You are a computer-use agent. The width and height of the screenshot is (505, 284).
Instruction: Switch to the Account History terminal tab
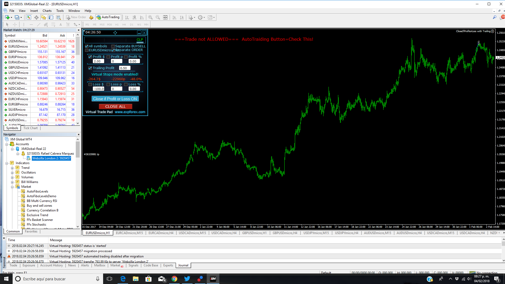tap(52, 265)
